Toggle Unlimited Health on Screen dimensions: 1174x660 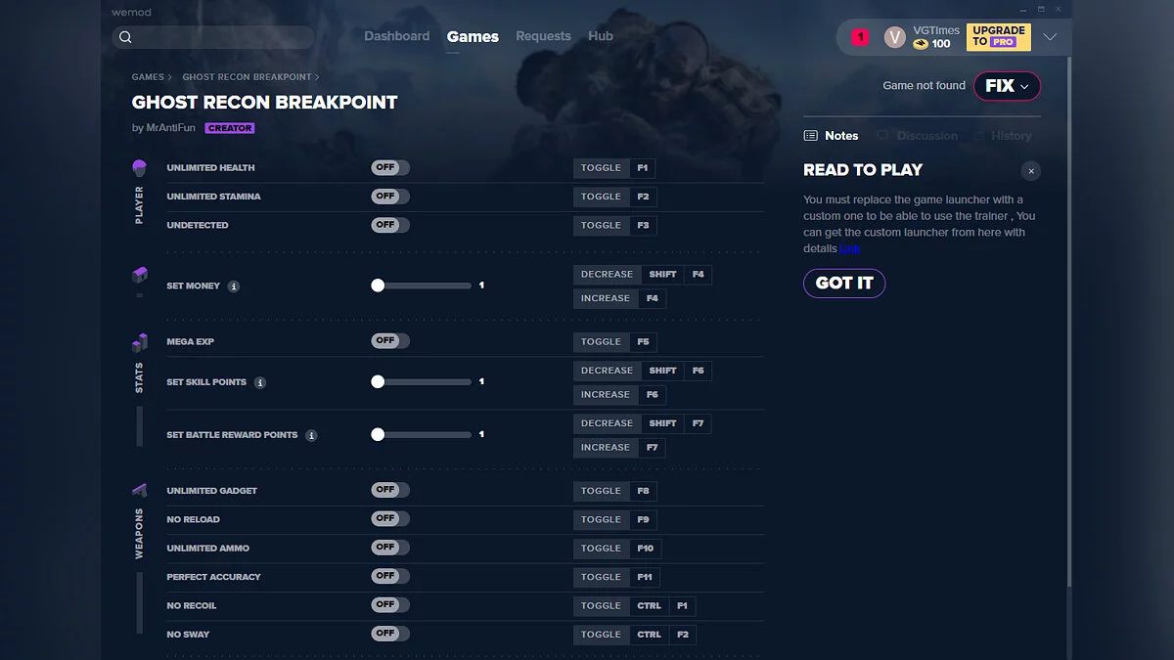pos(389,167)
